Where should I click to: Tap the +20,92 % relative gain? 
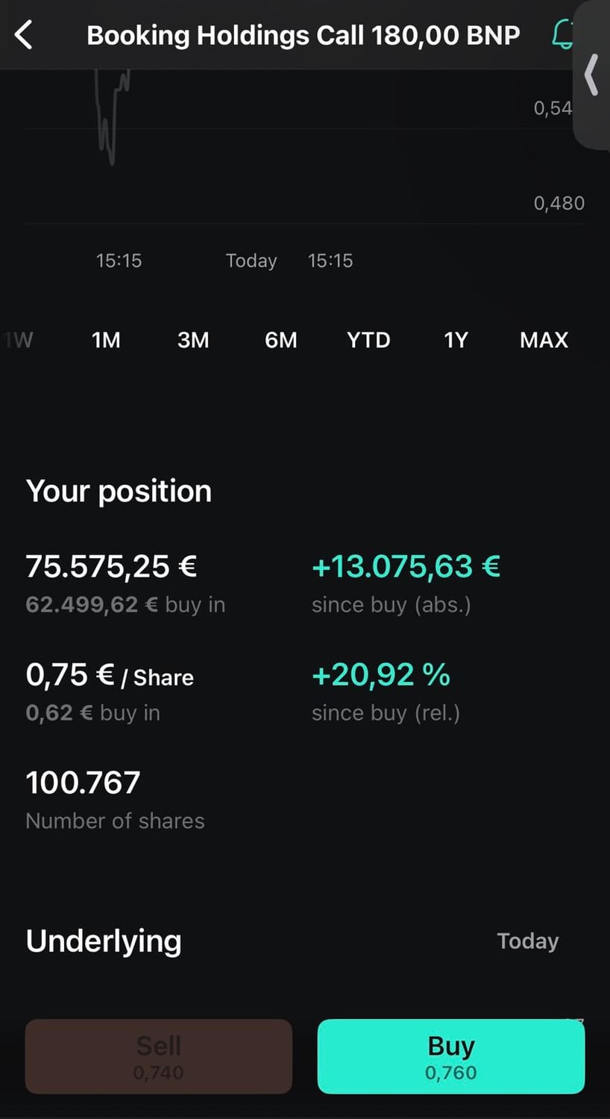click(x=381, y=674)
